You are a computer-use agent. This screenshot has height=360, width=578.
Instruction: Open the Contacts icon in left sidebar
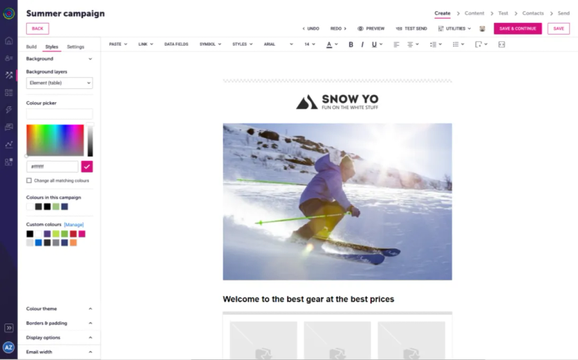pos(9,58)
